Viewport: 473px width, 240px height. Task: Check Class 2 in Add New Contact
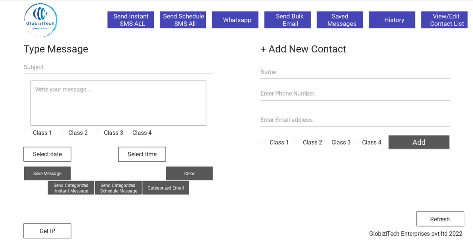click(x=296, y=141)
